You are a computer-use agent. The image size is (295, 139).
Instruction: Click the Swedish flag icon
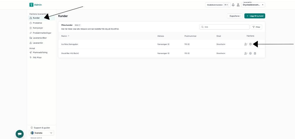tap(32, 133)
